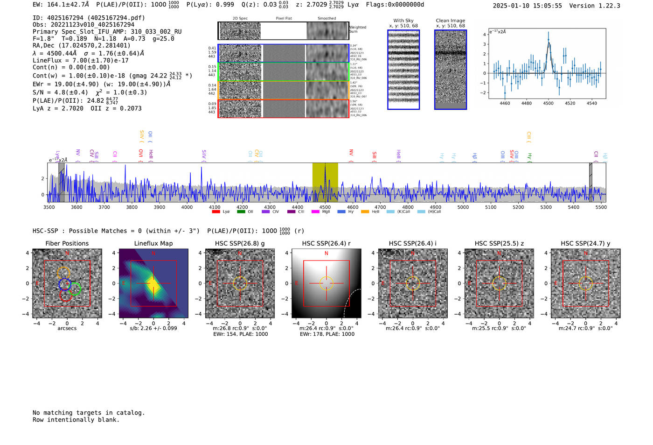Click the LineFlux = 7.00(±1.70)e-17 line
This screenshot has width=653, height=445.
81,60
